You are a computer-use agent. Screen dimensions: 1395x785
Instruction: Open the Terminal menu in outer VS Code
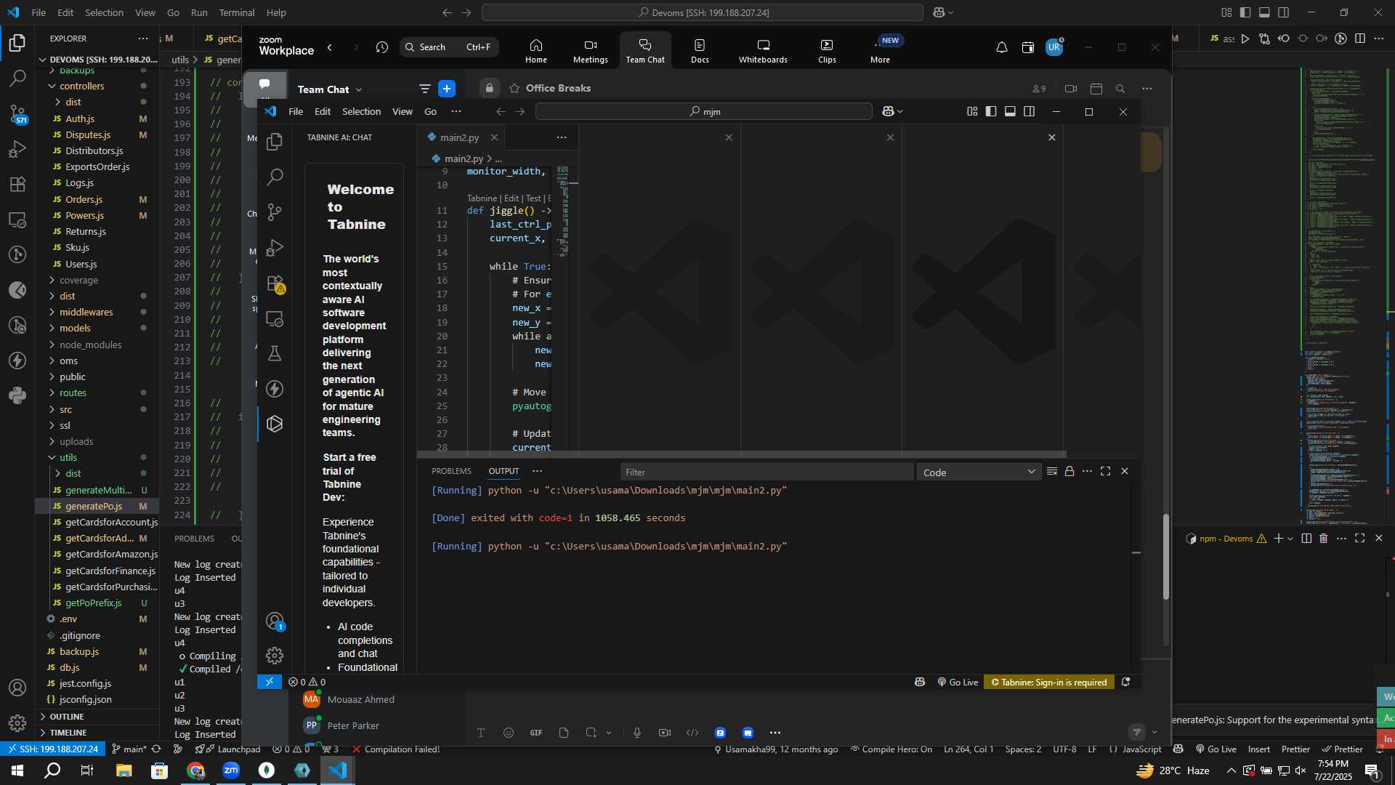click(x=237, y=12)
